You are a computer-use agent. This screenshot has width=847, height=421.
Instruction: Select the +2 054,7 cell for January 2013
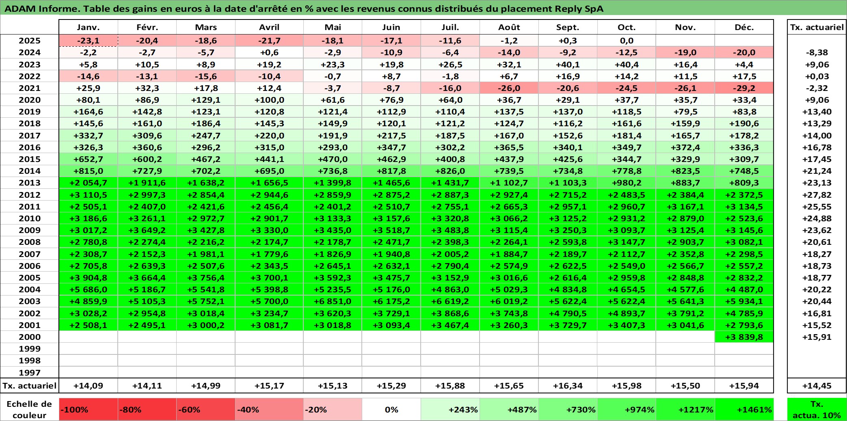[x=89, y=183]
